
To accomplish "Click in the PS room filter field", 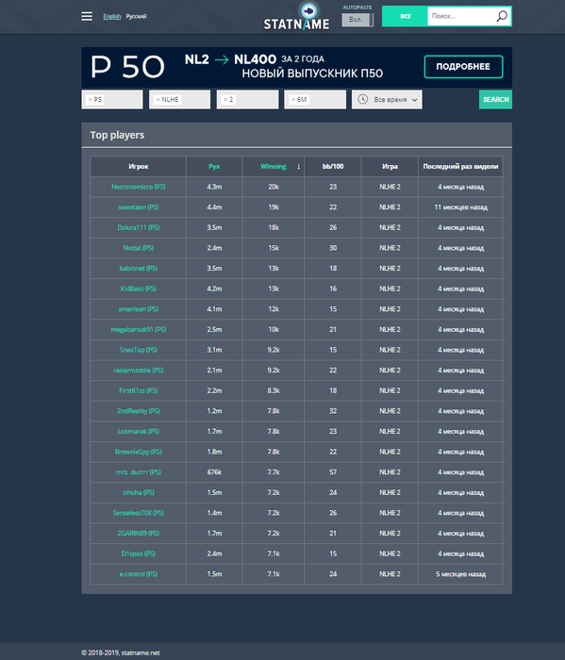I will point(112,99).
